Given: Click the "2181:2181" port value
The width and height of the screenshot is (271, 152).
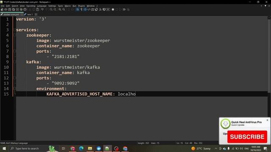Looking at the screenshot, I should pyautogui.click(x=66, y=57).
